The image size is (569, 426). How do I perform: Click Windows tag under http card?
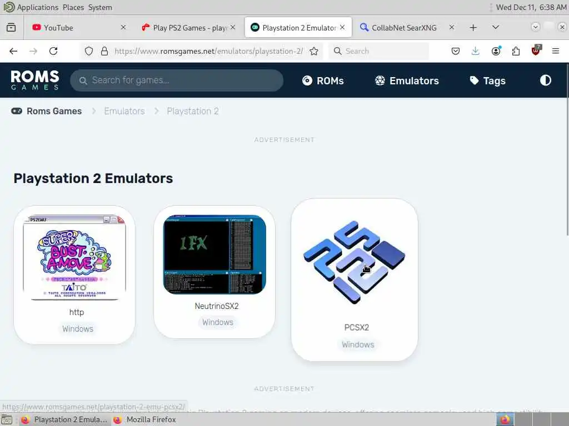click(78, 329)
